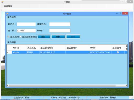Focus the 用户名 input field

tap(26, 24)
